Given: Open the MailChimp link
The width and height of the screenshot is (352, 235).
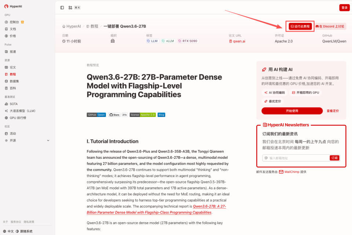Looking at the screenshot, I should (x=289, y=172).
